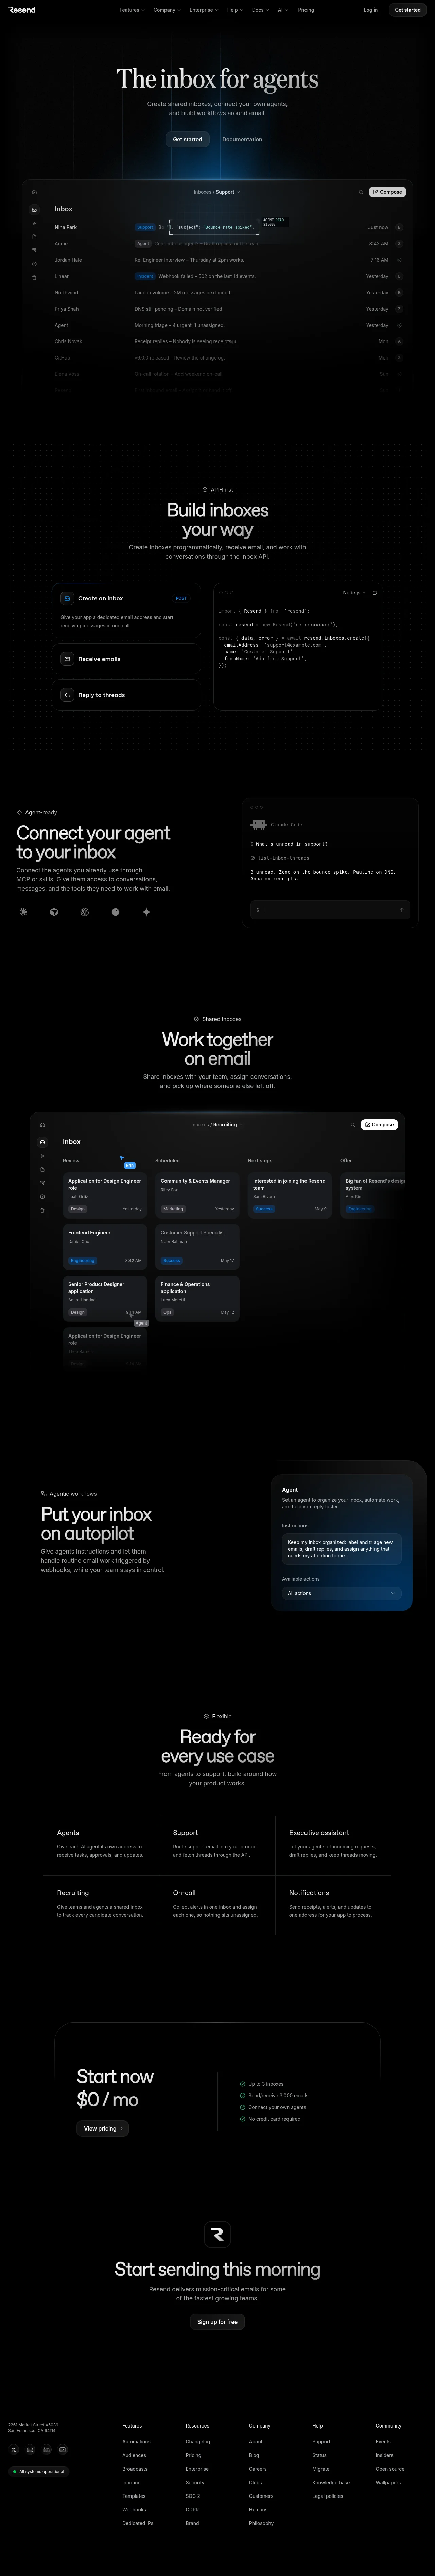This screenshot has width=435, height=2576.
Task: Open the Pricing nav item
Action: pyautogui.click(x=306, y=10)
